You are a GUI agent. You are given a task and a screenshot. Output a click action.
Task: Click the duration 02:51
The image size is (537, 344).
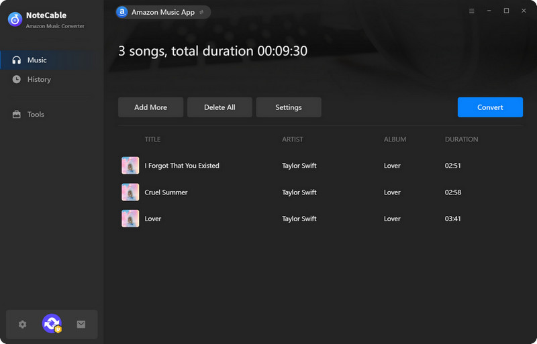click(452, 166)
